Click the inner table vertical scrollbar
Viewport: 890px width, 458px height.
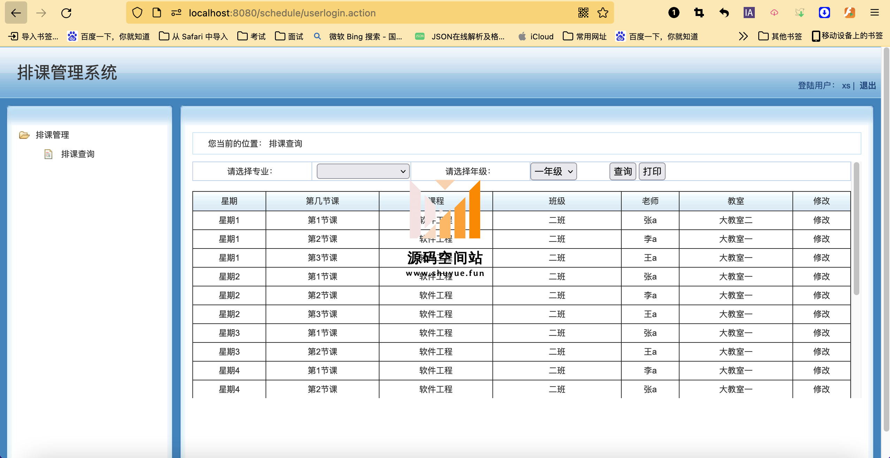856,228
